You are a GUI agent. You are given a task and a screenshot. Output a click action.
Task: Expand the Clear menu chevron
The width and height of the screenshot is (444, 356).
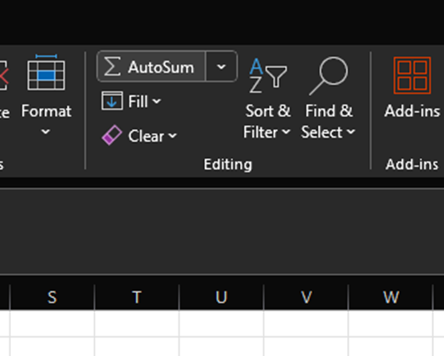click(173, 136)
